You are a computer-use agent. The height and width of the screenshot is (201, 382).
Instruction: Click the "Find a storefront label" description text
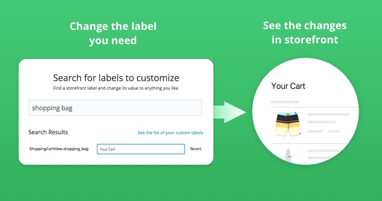[x=116, y=89]
